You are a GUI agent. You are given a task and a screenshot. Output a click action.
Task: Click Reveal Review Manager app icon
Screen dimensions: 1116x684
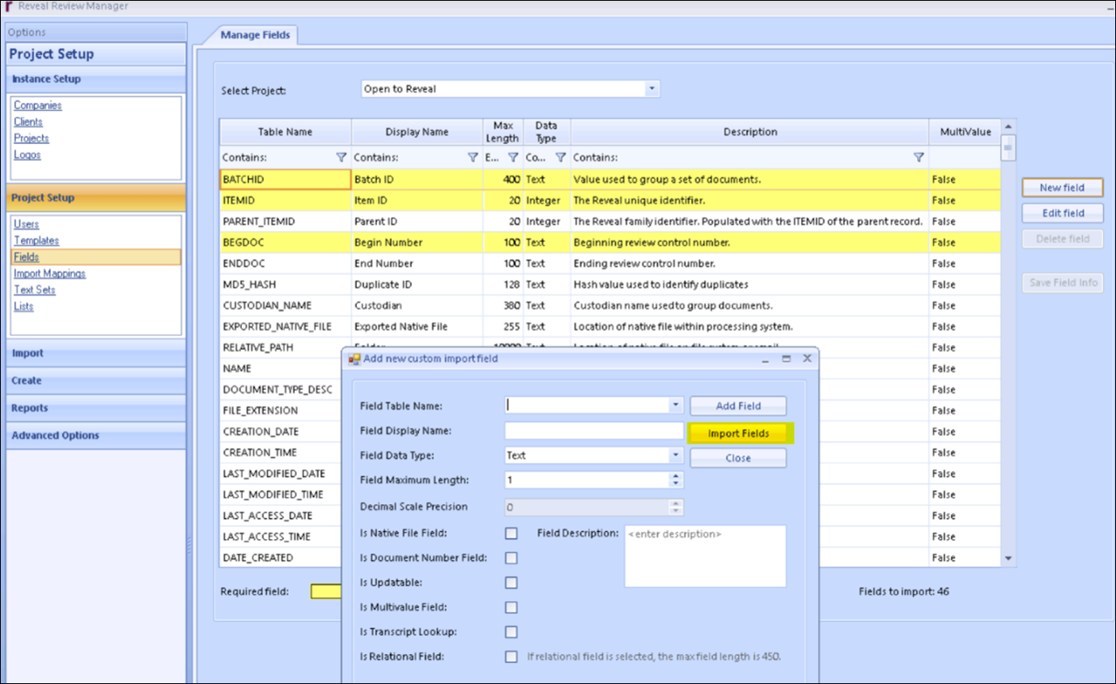(x=9, y=6)
